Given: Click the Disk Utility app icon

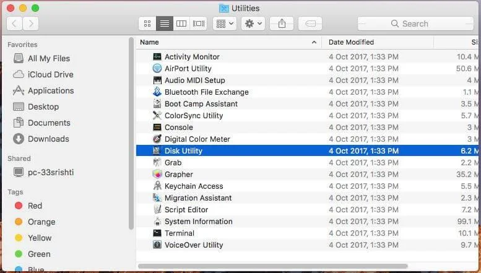Looking at the screenshot, I should click(157, 151).
